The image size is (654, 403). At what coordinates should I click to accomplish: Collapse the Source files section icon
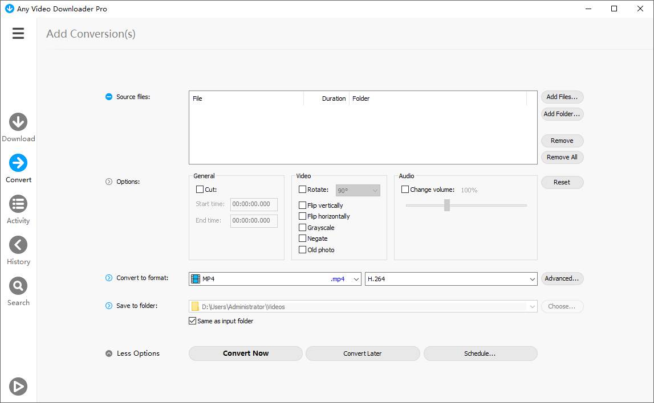(109, 97)
